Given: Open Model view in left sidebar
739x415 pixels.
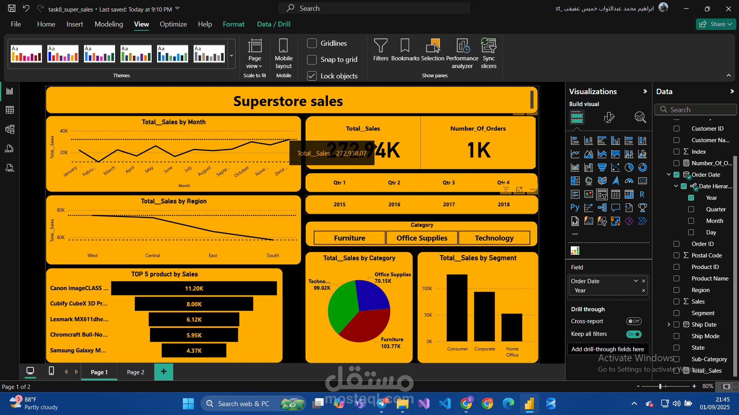Looking at the screenshot, I should [x=10, y=129].
